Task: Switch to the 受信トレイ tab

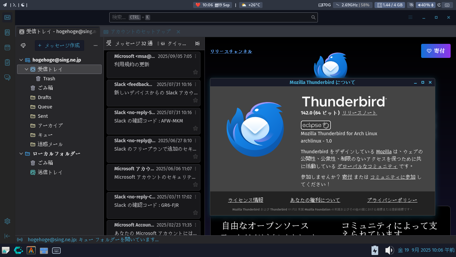Action: pos(58,32)
